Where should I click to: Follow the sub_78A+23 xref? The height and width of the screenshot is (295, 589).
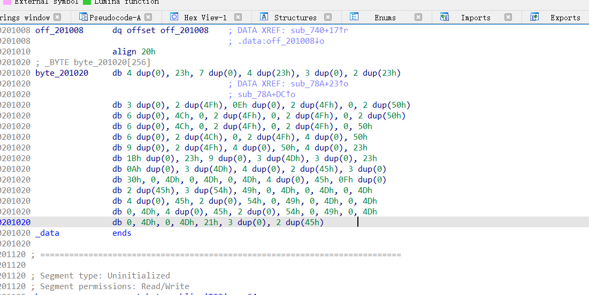319,84
